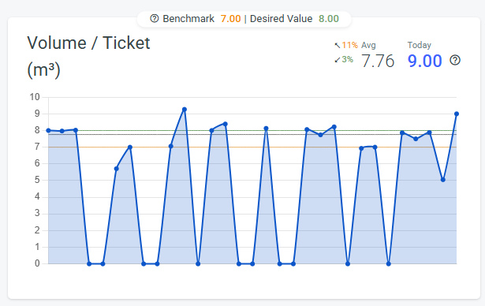Click the help icon beside Benchmark
Image resolution: width=485 pixels, height=306 pixels.
click(x=154, y=19)
